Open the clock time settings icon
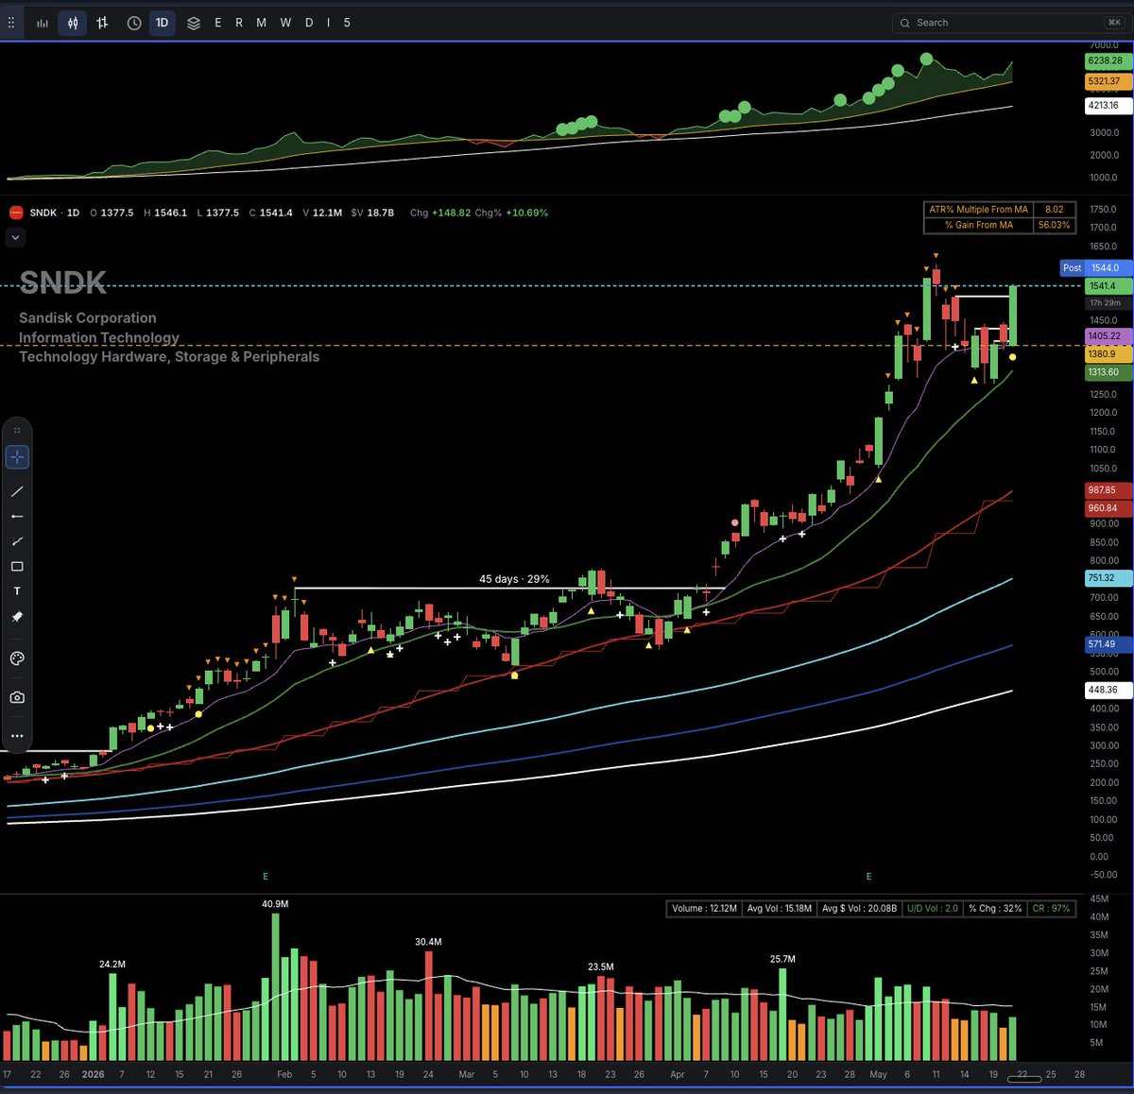The width and height of the screenshot is (1134, 1094). 134,23
